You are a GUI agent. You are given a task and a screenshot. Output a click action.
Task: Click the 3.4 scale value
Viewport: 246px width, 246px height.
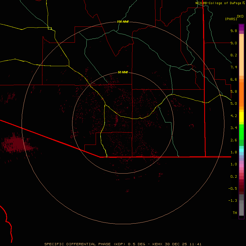click(x=234, y=128)
